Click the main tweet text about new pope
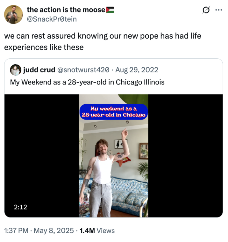228x242 pixels. click(103, 41)
